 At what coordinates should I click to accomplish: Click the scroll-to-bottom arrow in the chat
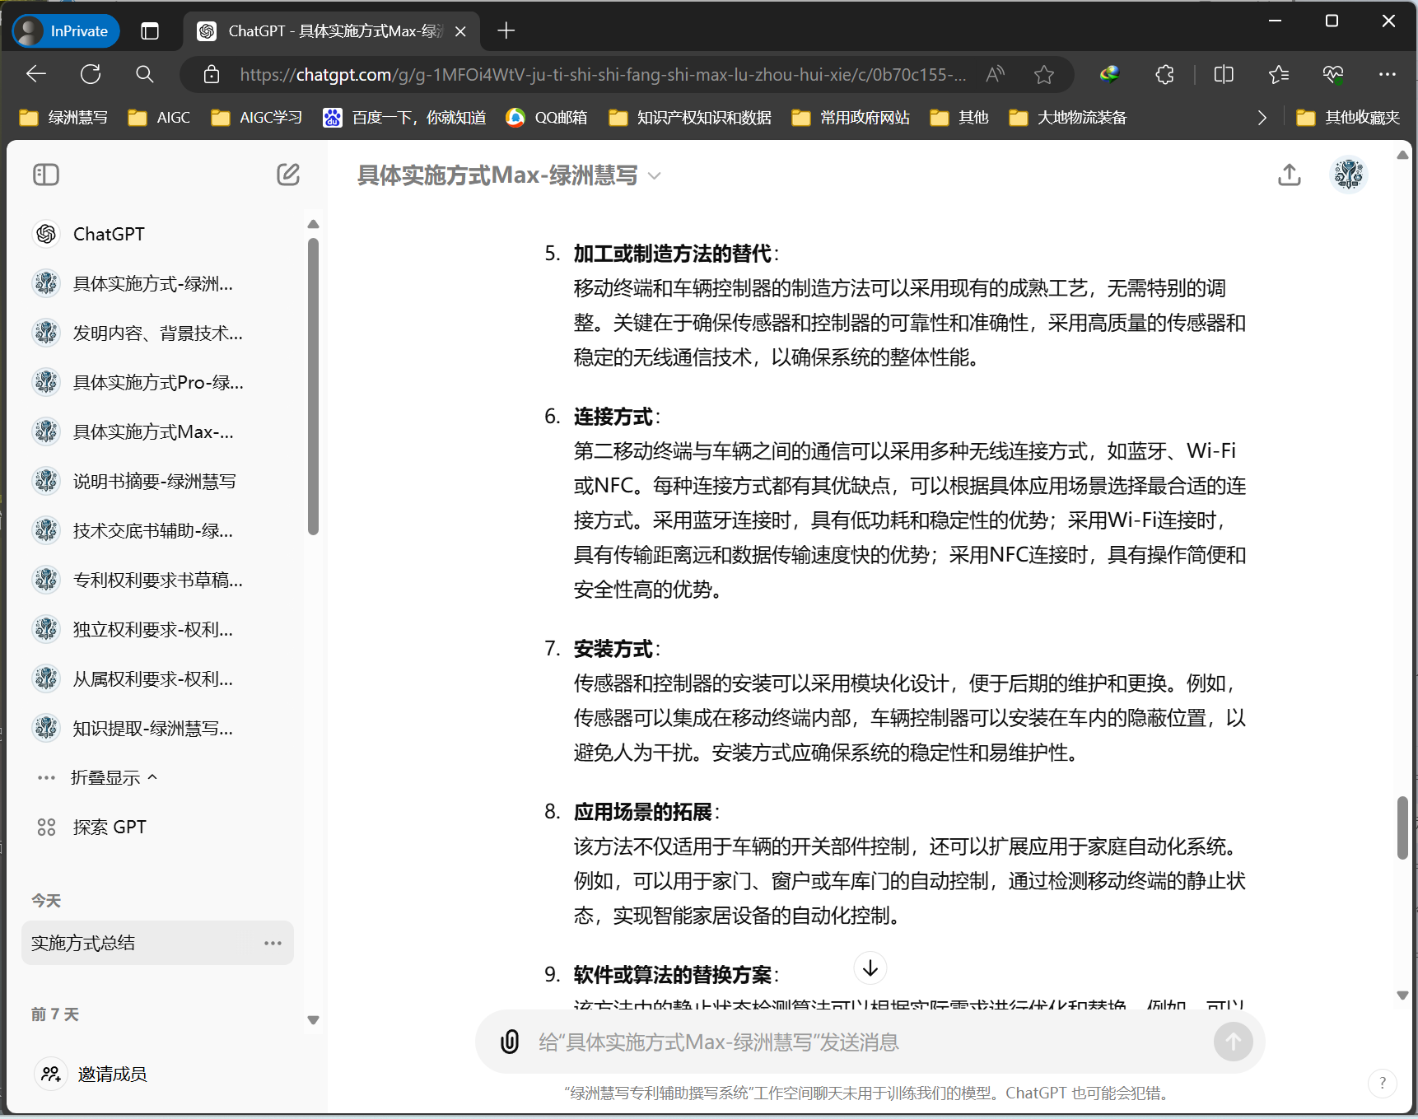pos(870,968)
